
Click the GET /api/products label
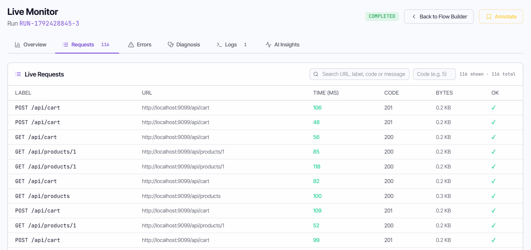pos(43,196)
